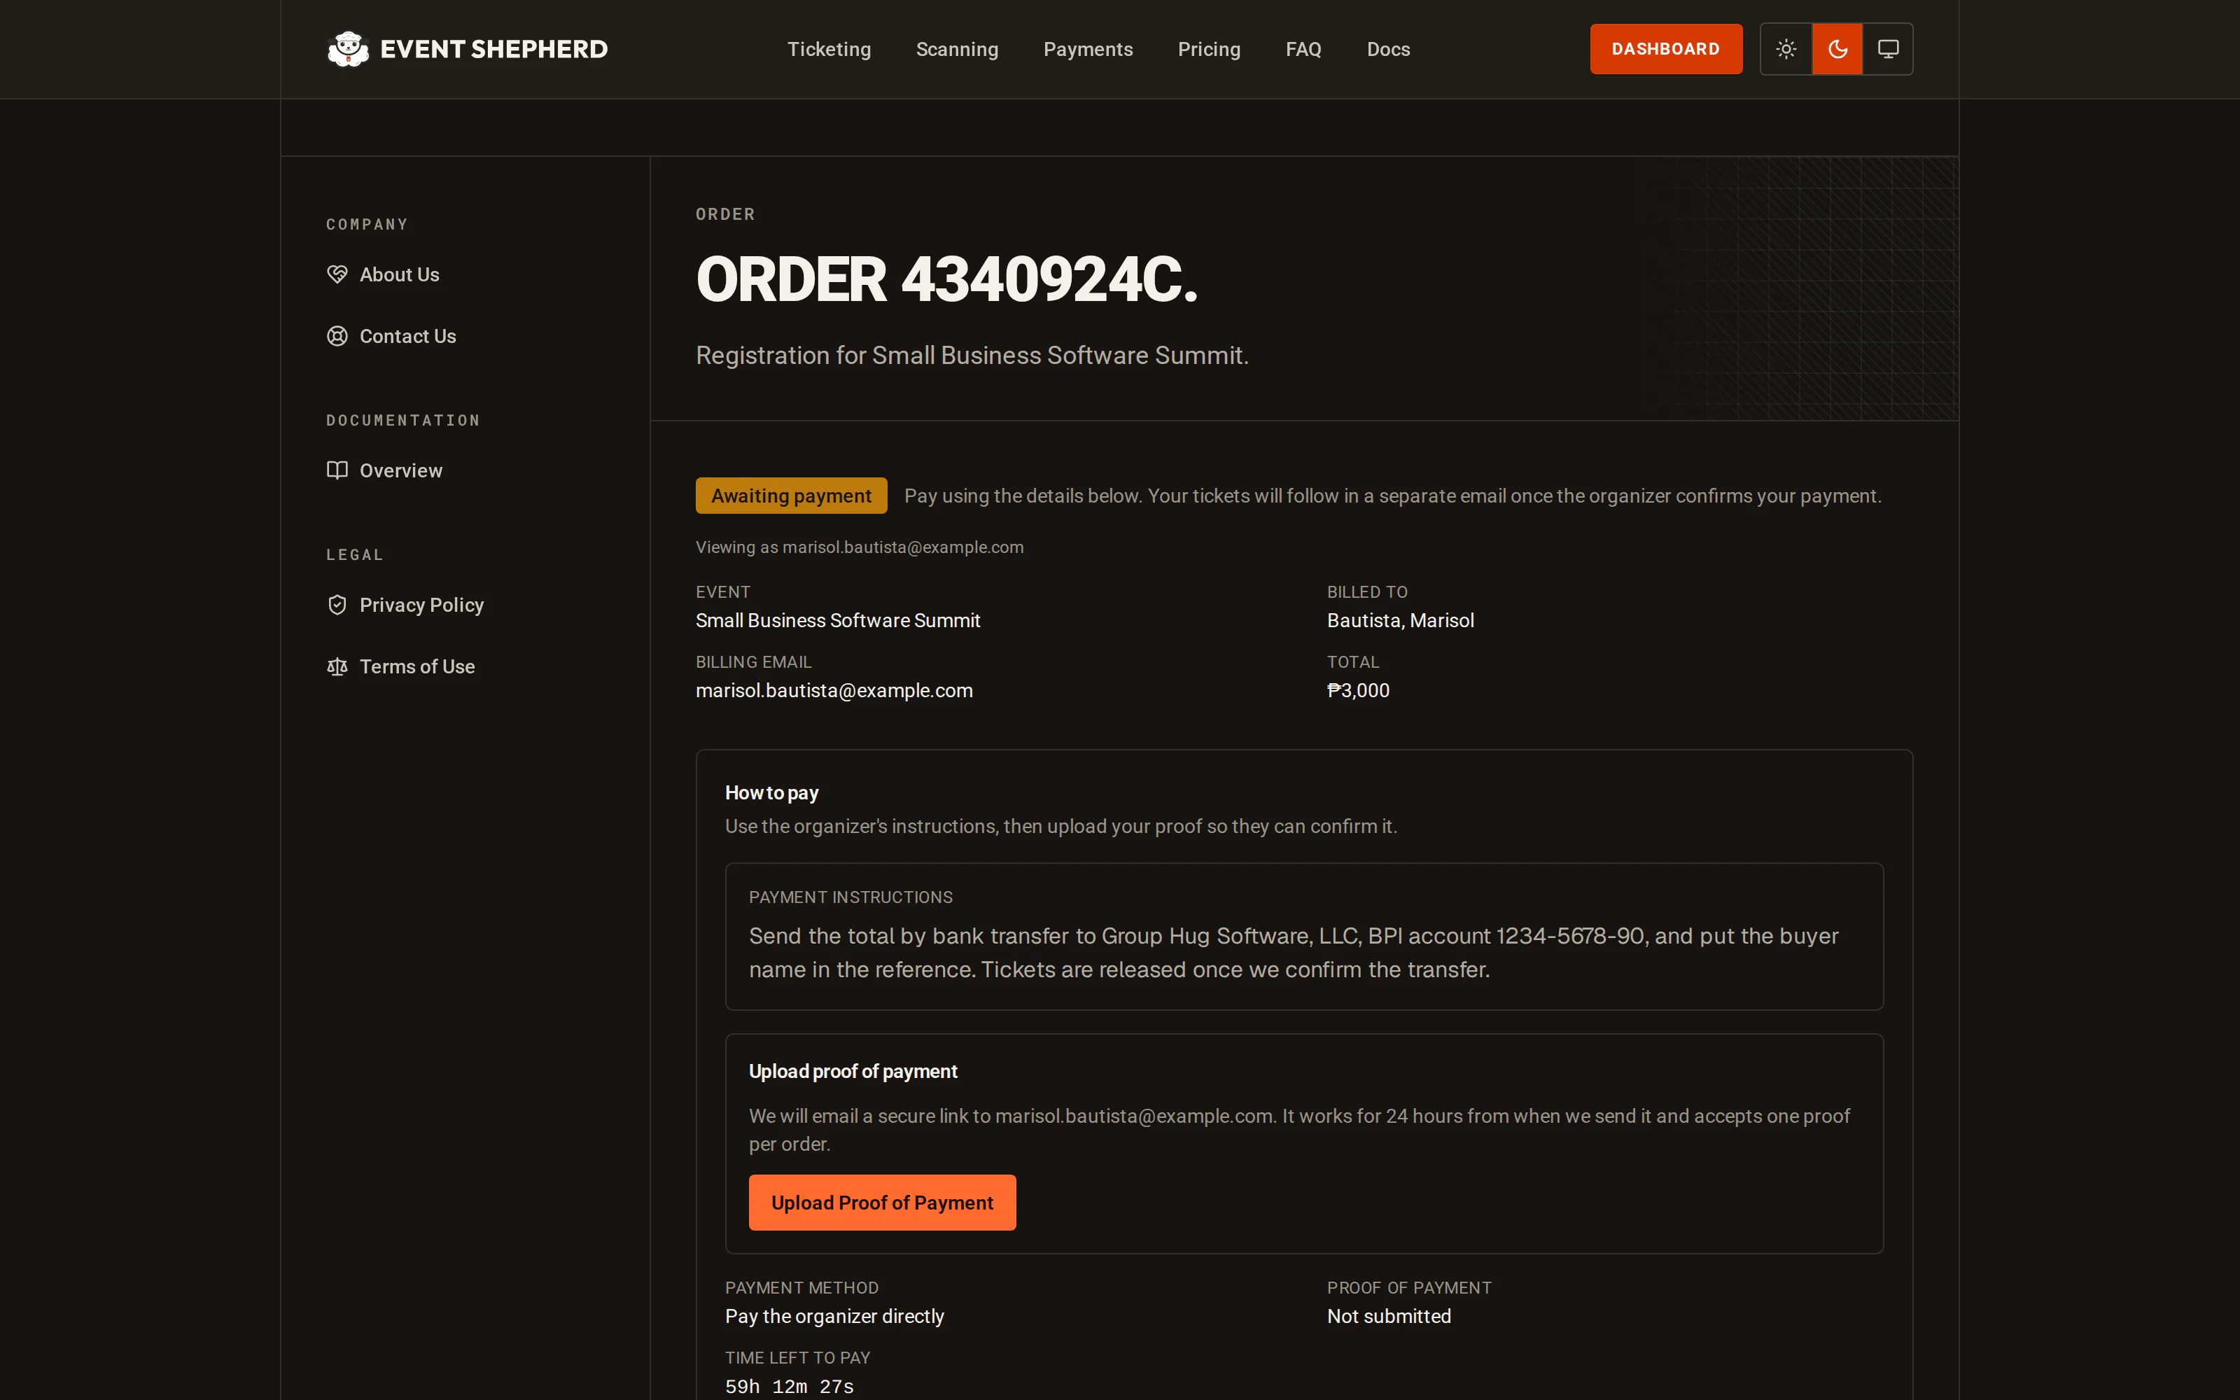Select dark theme moon icon

click(x=1837, y=49)
